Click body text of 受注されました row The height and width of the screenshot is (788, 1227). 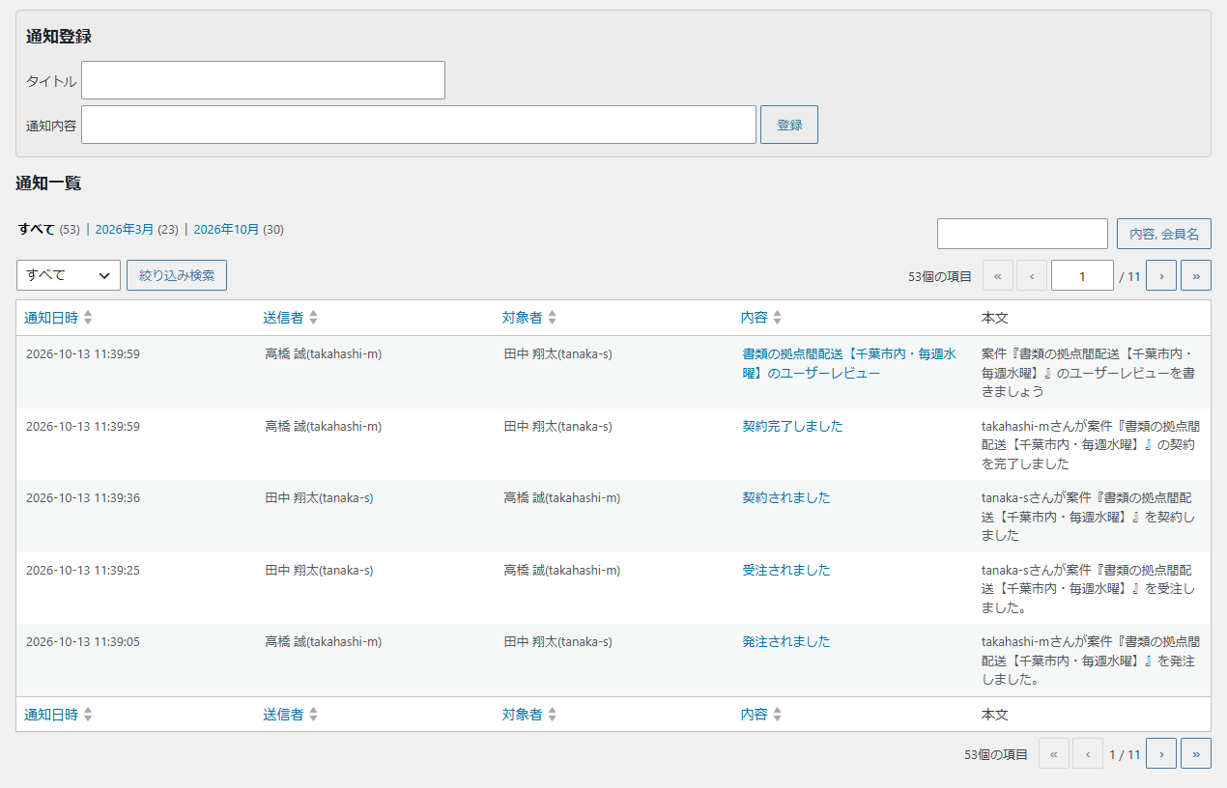(x=1089, y=588)
